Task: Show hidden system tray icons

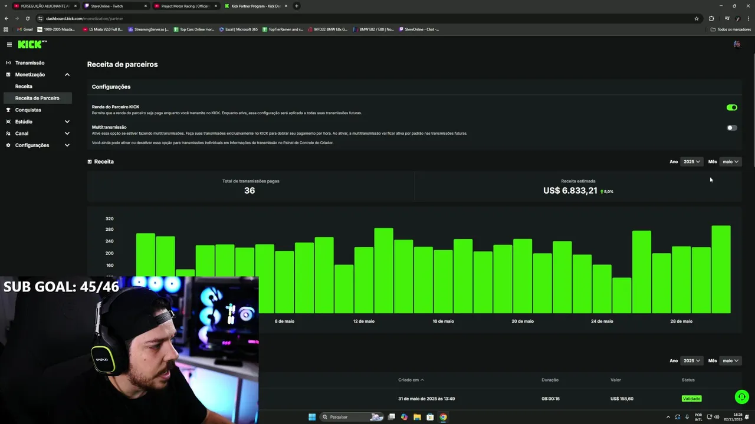Action: pyautogui.click(x=668, y=417)
